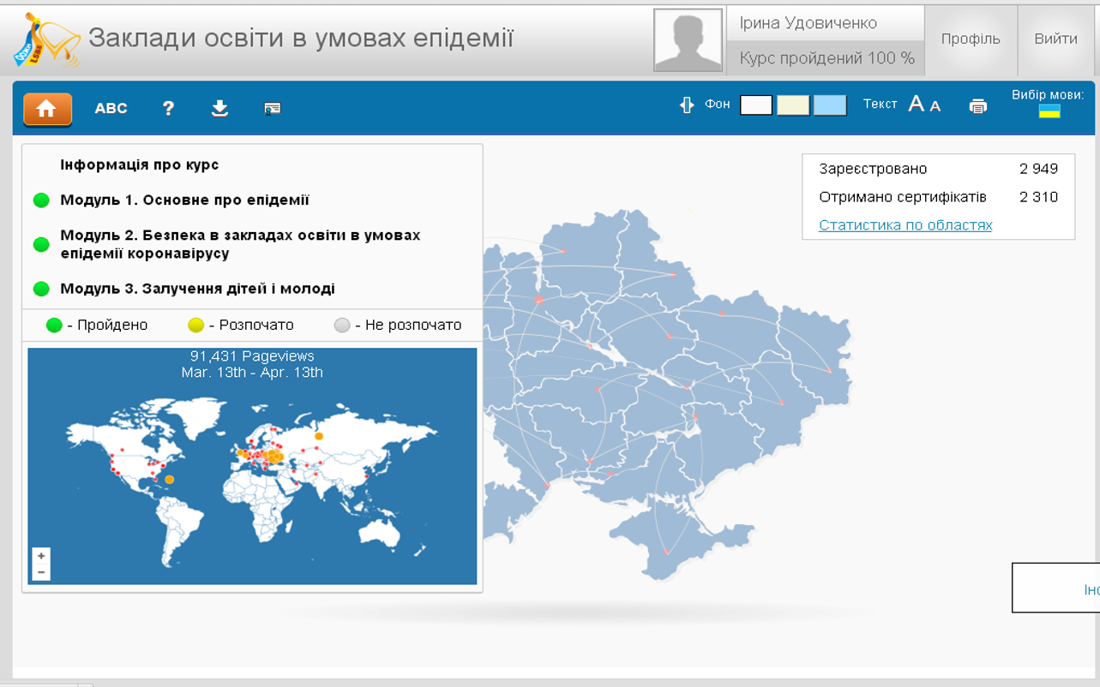Viewport: 1100px width, 687px height.
Task: Open Модуль 2. Безпека в закладах освіти
Action: click(240, 244)
